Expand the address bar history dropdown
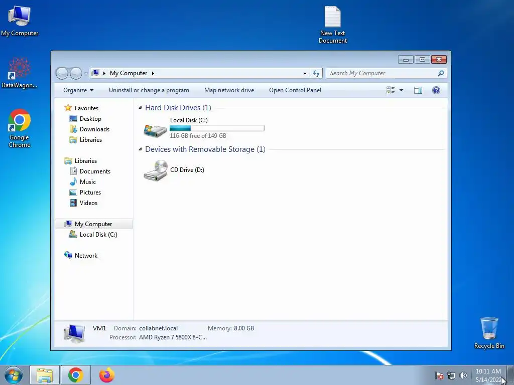 305,73
